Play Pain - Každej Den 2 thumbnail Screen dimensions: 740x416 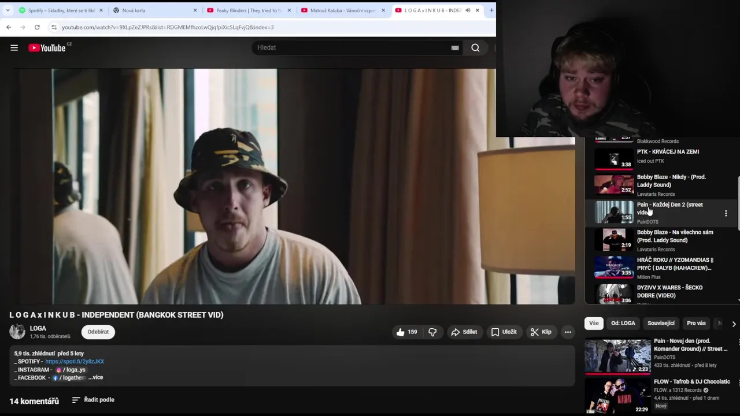614,213
